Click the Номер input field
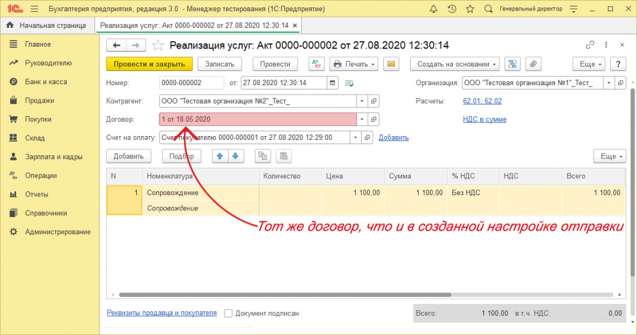Screen dimensions: 637x335 [192, 83]
